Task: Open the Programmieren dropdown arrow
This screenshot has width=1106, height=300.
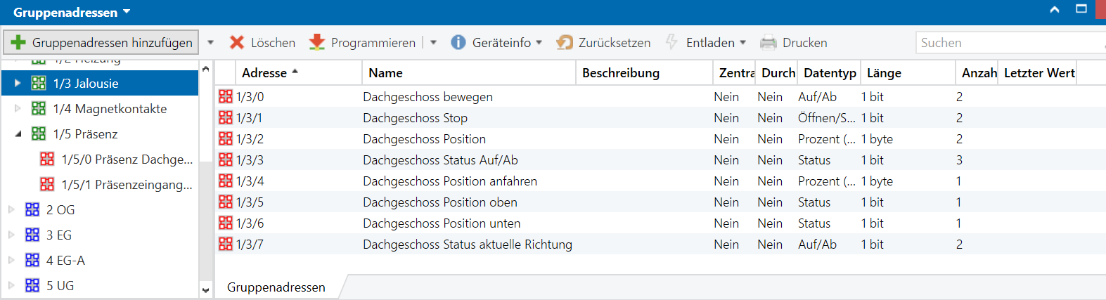Action: [433, 42]
